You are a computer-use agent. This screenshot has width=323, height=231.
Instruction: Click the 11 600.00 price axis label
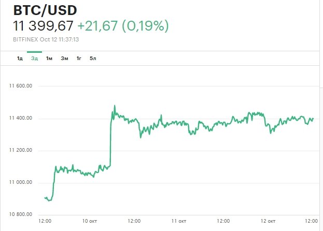pyautogui.click(x=22, y=86)
